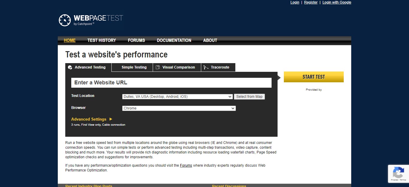
Task: Click the Visual Comparison tab document icon
Action: [158, 67]
